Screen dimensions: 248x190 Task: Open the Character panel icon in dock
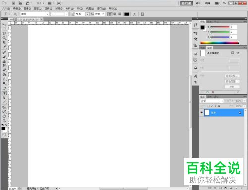196,76
